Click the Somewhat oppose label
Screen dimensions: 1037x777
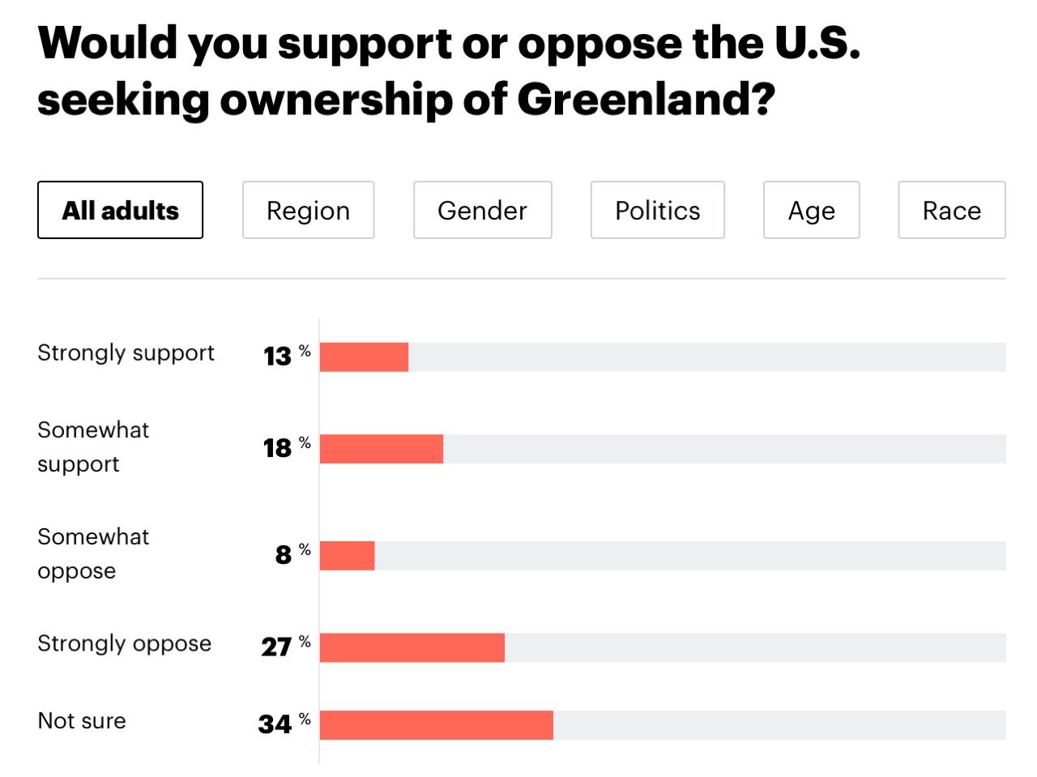pos(93,553)
